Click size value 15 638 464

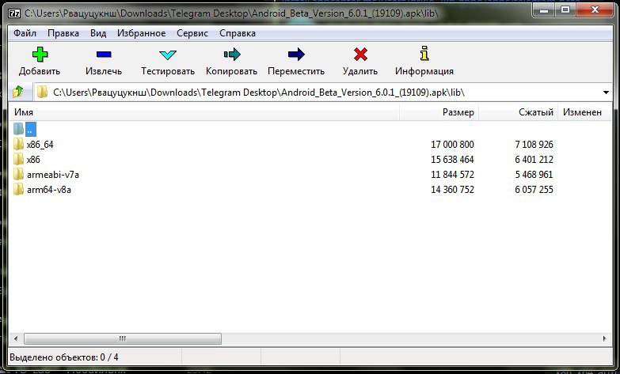pyautogui.click(x=452, y=159)
